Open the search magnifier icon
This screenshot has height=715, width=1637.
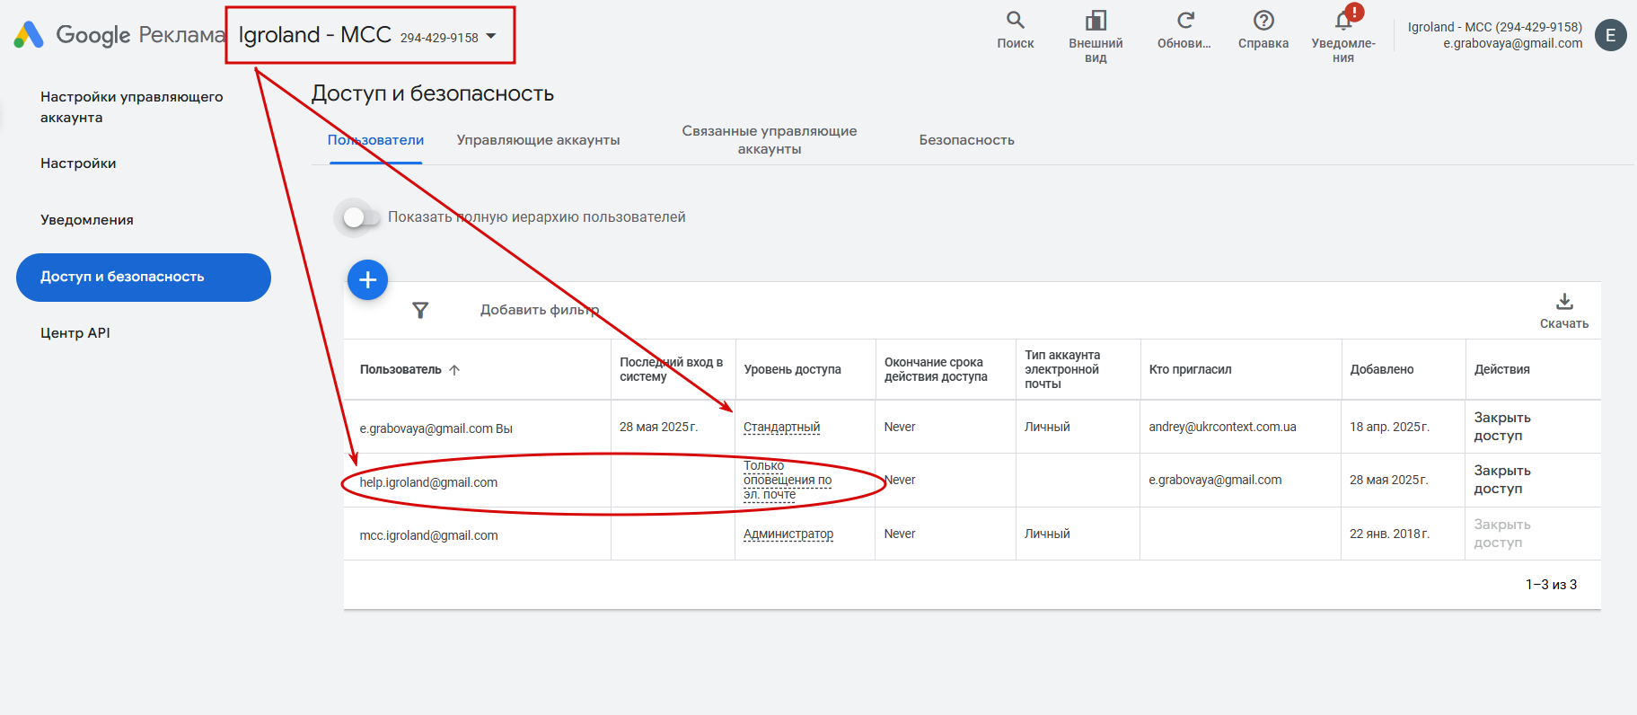click(x=1015, y=20)
